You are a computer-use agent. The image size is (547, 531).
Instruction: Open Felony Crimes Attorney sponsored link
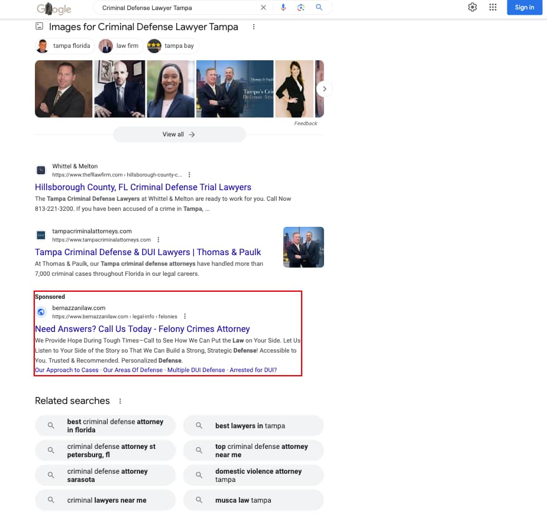(143, 329)
